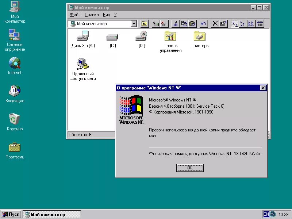292x219 pixels.
Task: Click the clock showing 13:28
Action: click(x=284, y=215)
